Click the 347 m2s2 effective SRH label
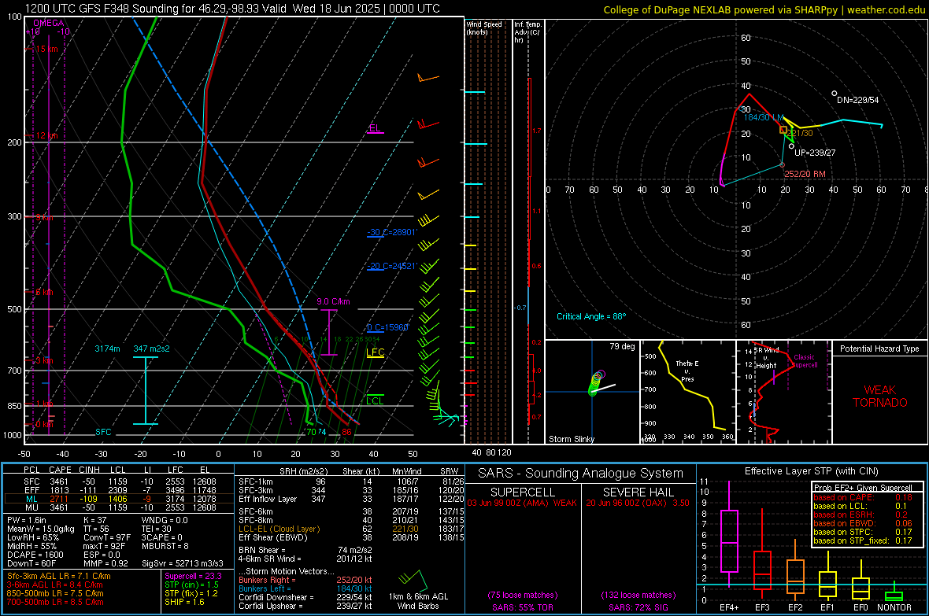 pos(152,349)
